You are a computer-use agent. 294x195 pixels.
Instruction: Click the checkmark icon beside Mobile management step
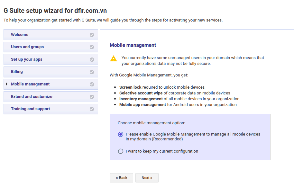click(x=92, y=84)
